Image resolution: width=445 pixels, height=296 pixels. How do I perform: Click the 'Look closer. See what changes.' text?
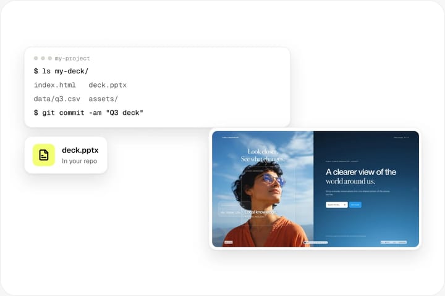(262, 155)
